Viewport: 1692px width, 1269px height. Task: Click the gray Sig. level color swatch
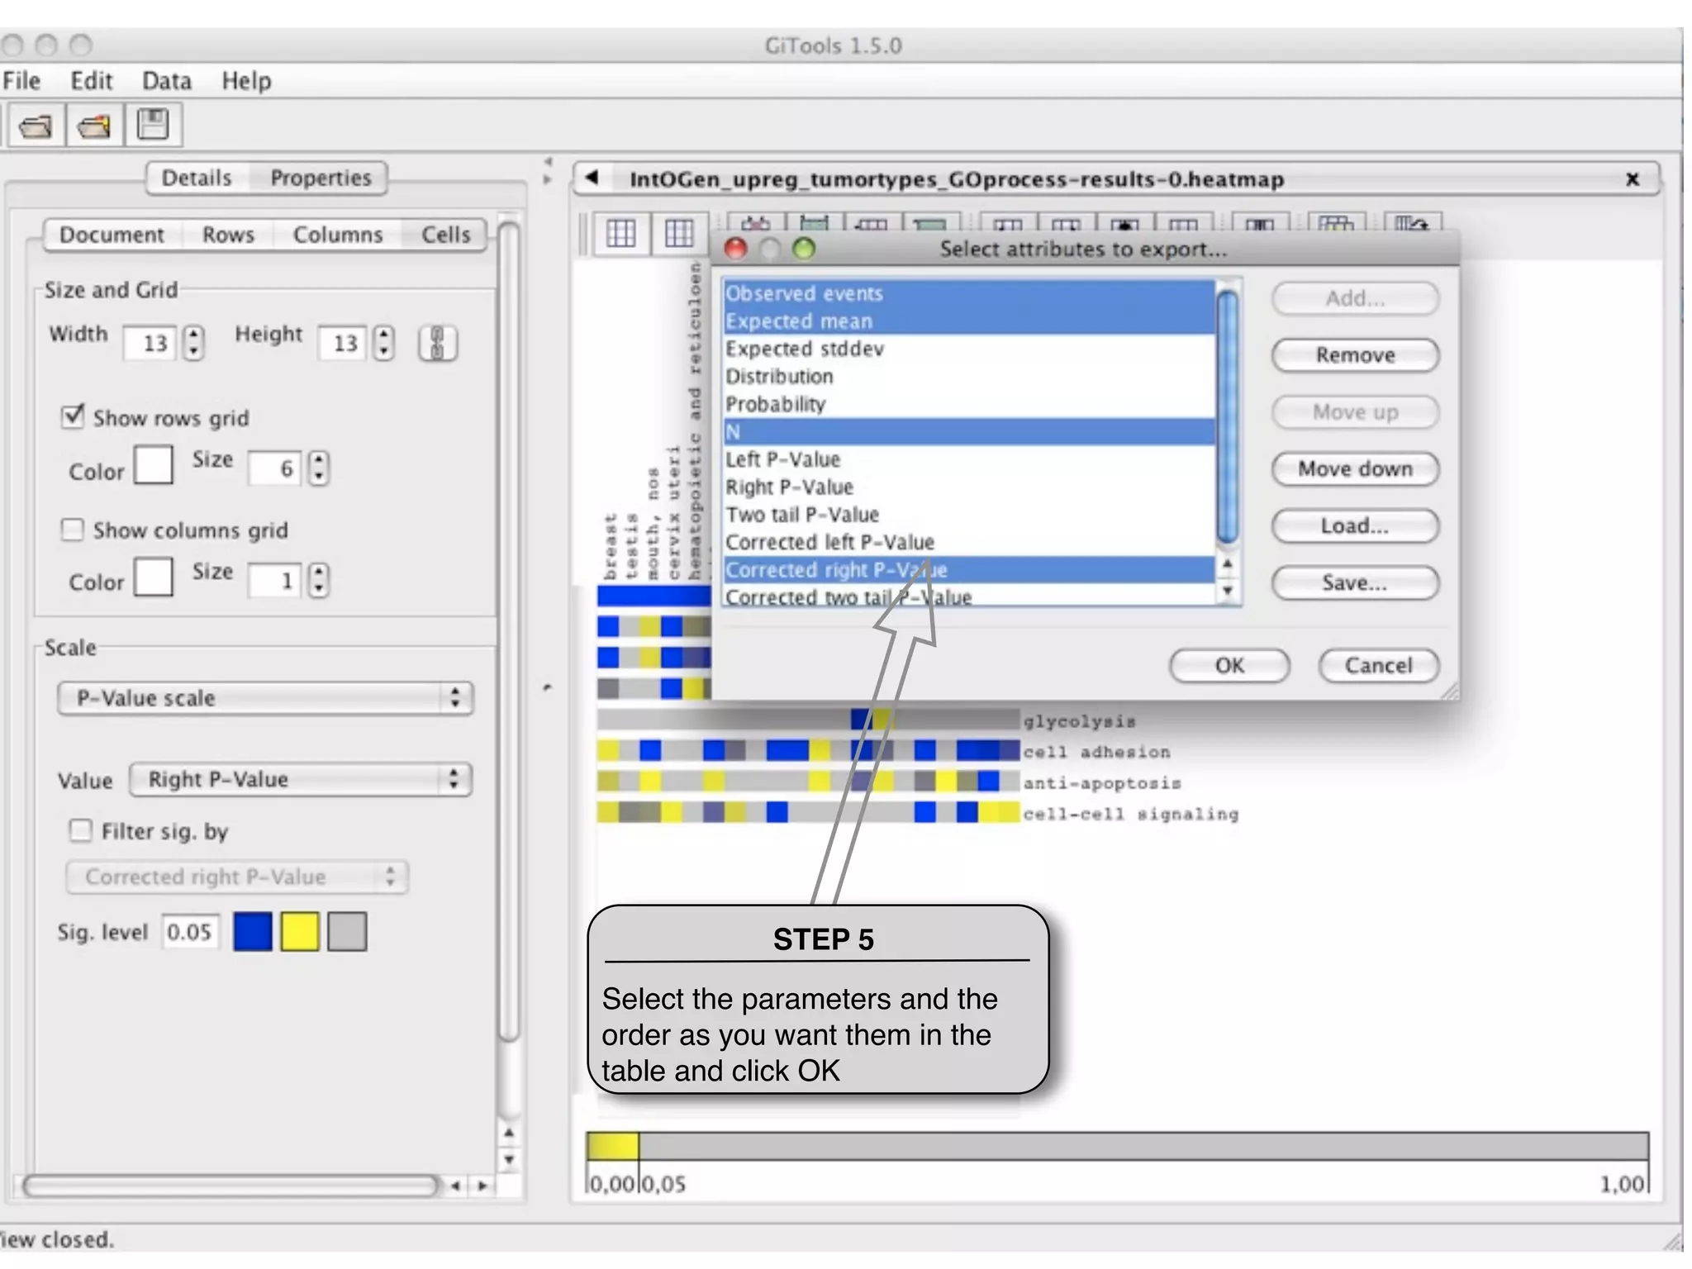347,932
